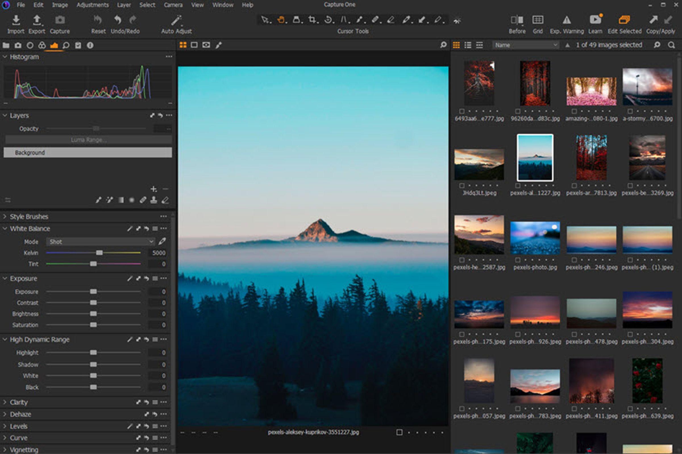Choose the radial gradient mask tool
682x454 pixels.
132,200
